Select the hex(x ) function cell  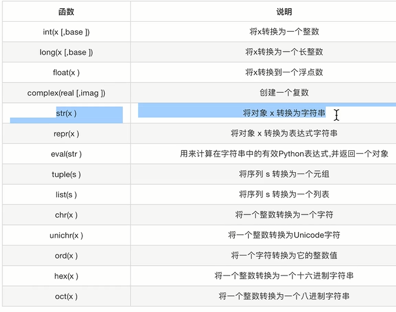pos(66,276)
